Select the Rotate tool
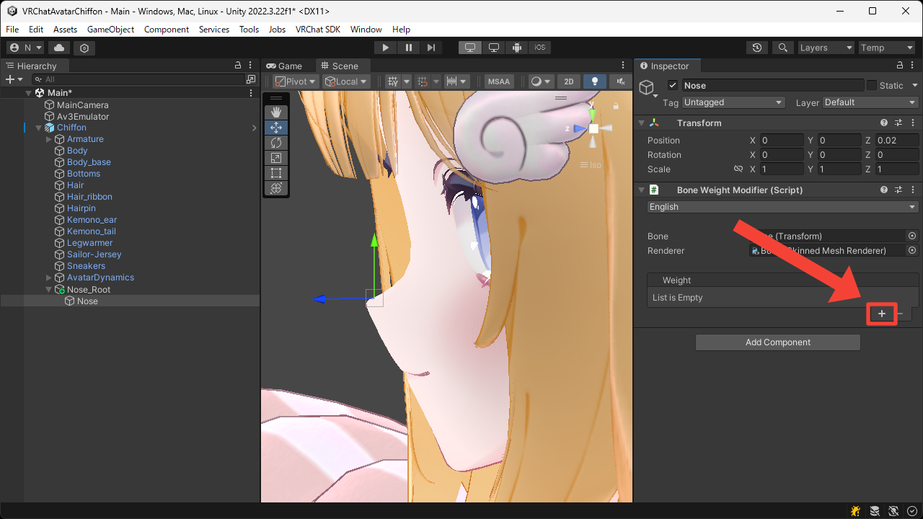Screen dimensions: 923x519 tap(276, 143)
